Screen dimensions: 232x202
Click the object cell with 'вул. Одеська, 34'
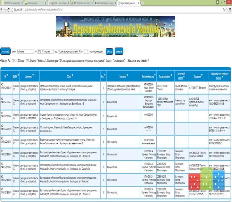point(70,167)
